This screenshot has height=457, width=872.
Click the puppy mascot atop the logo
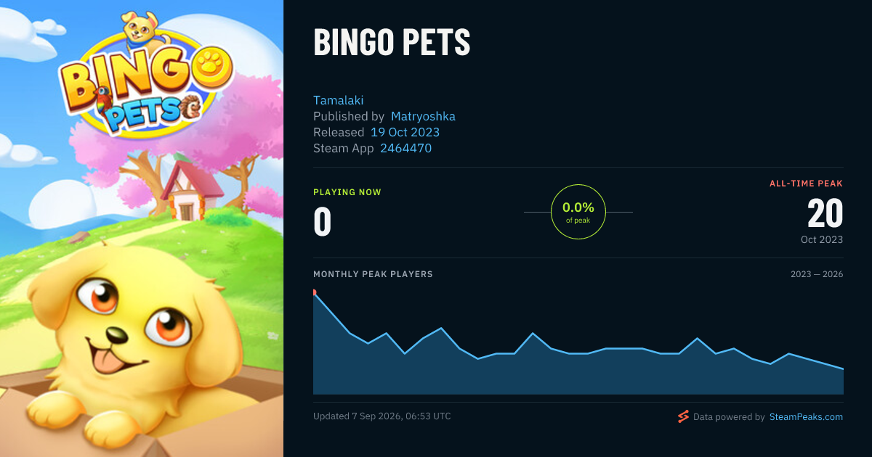[144, 29]
